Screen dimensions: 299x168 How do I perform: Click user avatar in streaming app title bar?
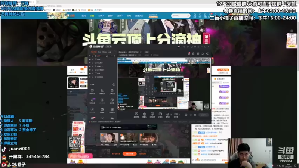[179, 47]
